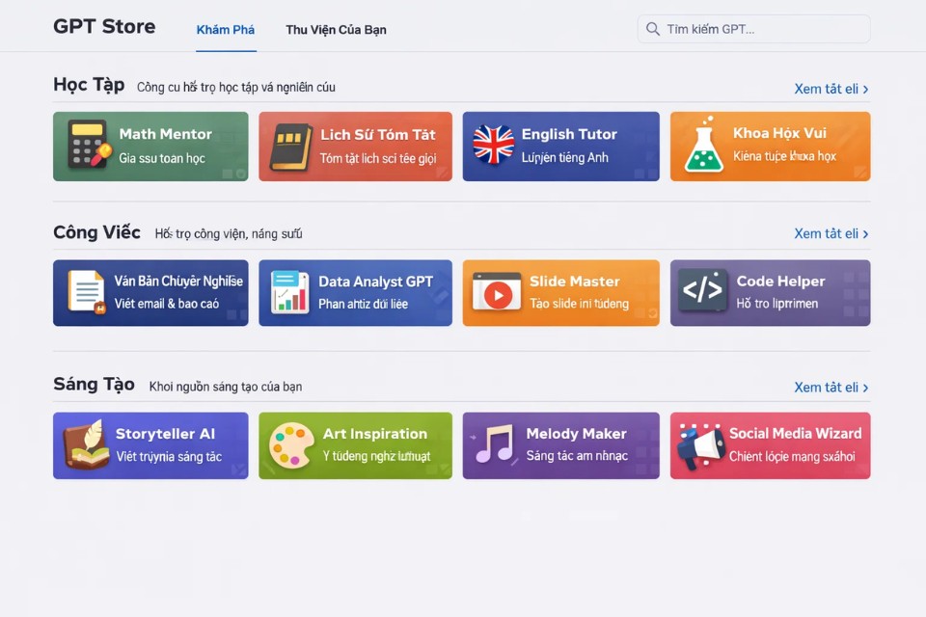Expand the Công Việc section via Xem tất
The width and height of the screenshot is (926, 617).
click(x=831, y=233)
